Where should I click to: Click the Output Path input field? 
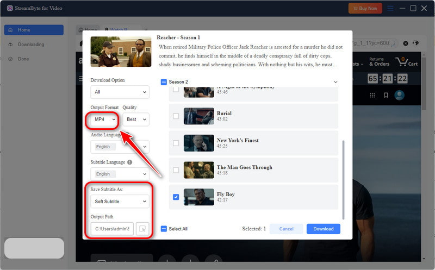pos(112,229)
